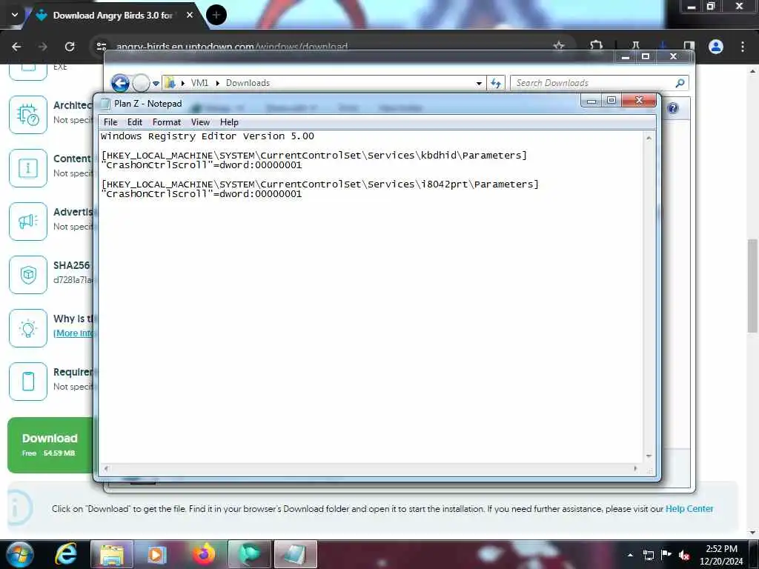View site information icon in address bar

(102, 47)
